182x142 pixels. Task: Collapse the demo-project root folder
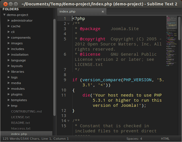coord(5,15)
